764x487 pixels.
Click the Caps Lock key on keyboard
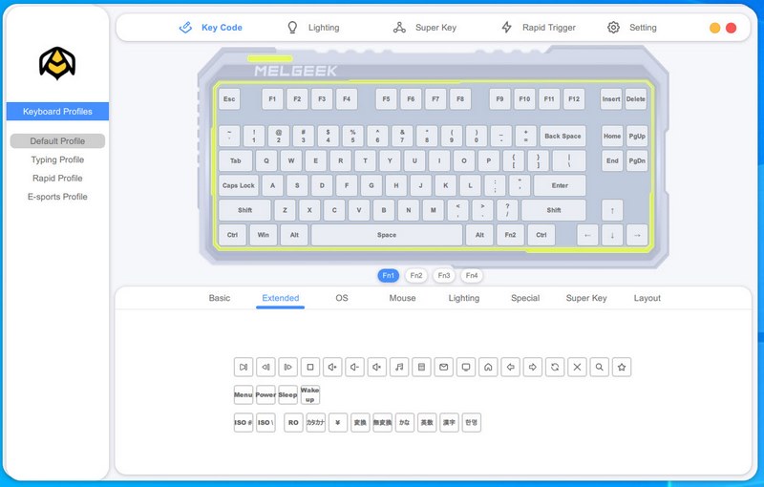coord(238,185)
